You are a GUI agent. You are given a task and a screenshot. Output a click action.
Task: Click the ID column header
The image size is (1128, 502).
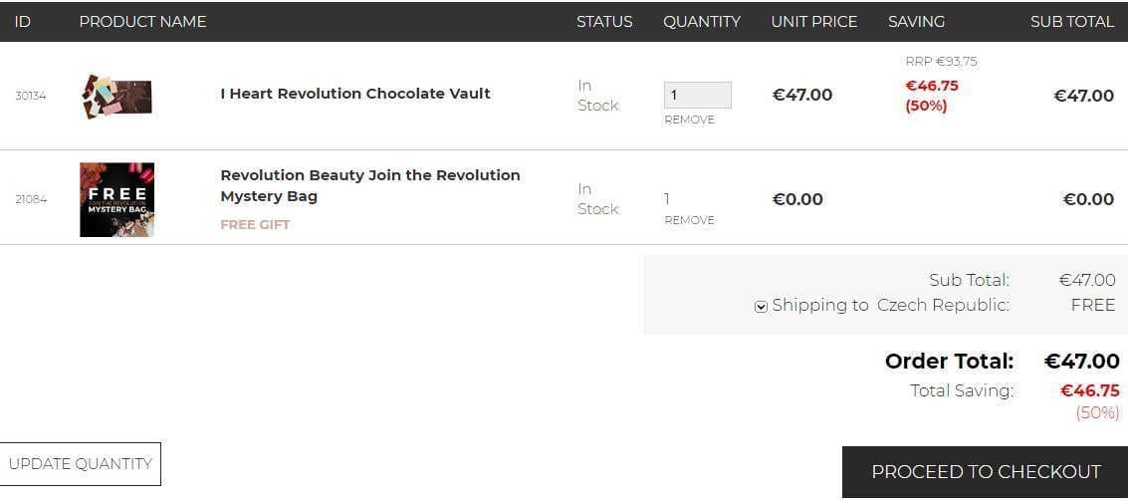(23, 21)
